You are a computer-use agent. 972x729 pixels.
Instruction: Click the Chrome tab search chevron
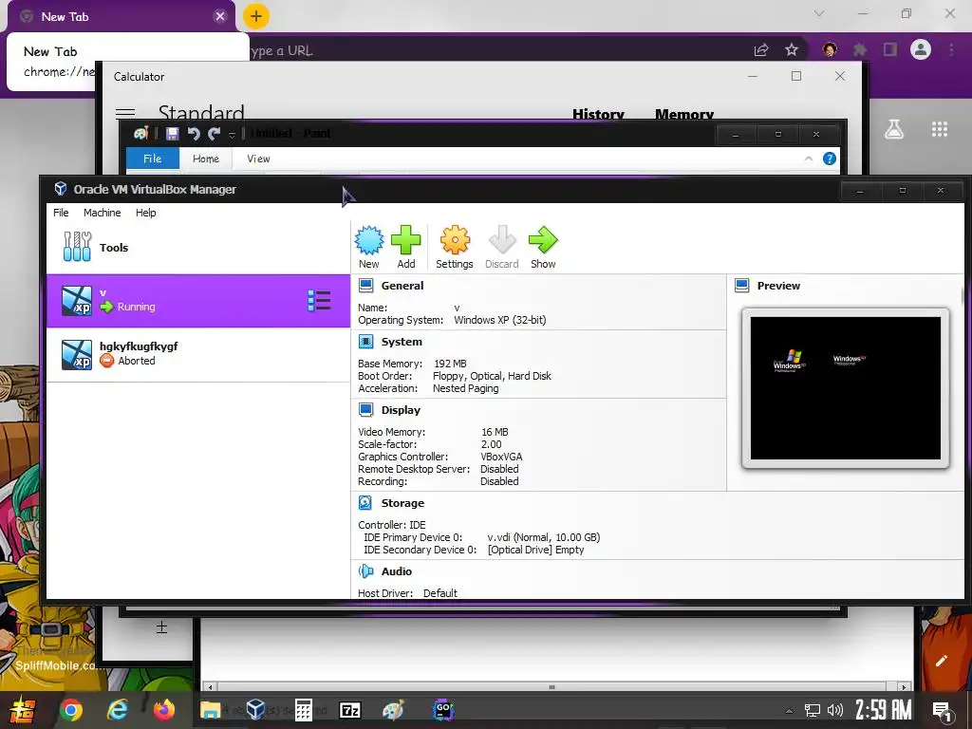coord(819,13)
